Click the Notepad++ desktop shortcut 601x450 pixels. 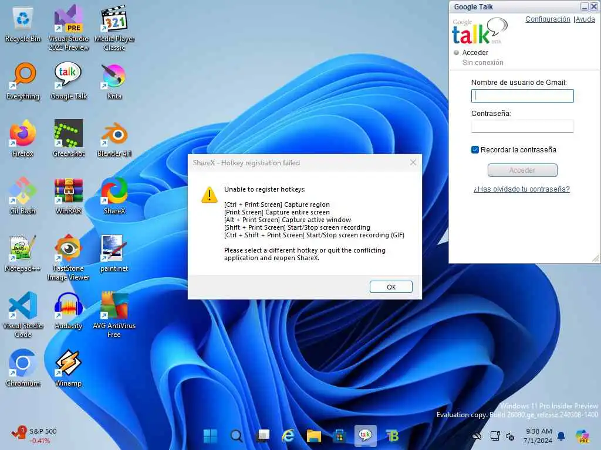click(23, 253)
